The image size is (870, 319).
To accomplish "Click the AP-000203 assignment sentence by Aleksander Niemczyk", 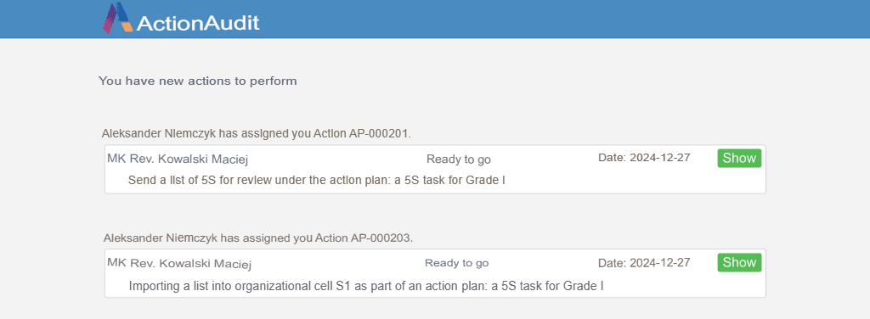I will pos(258,238).
